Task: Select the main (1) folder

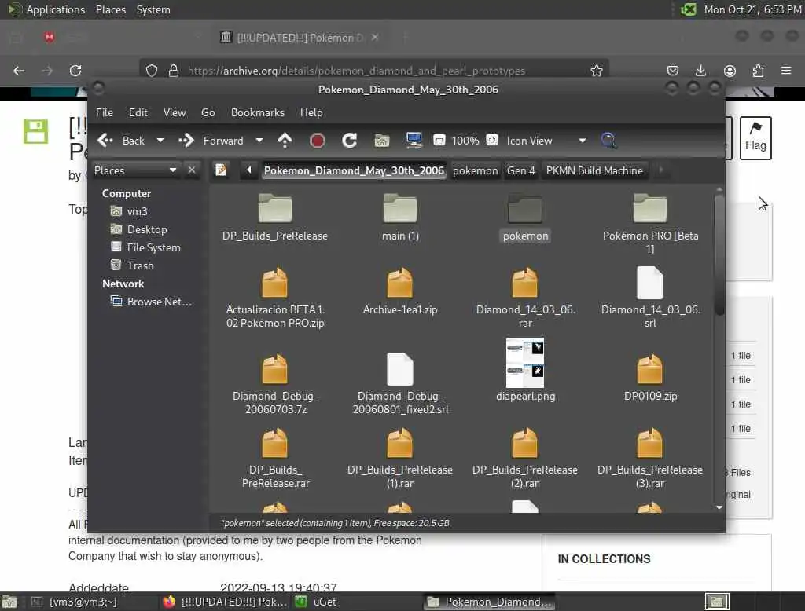Action: 400,218
